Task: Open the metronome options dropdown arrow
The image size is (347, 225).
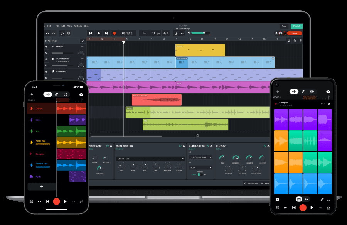Action: (182, 34)
